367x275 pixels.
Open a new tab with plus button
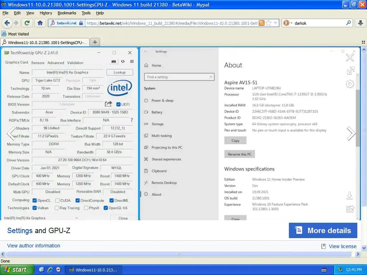[x=95, y=42]
